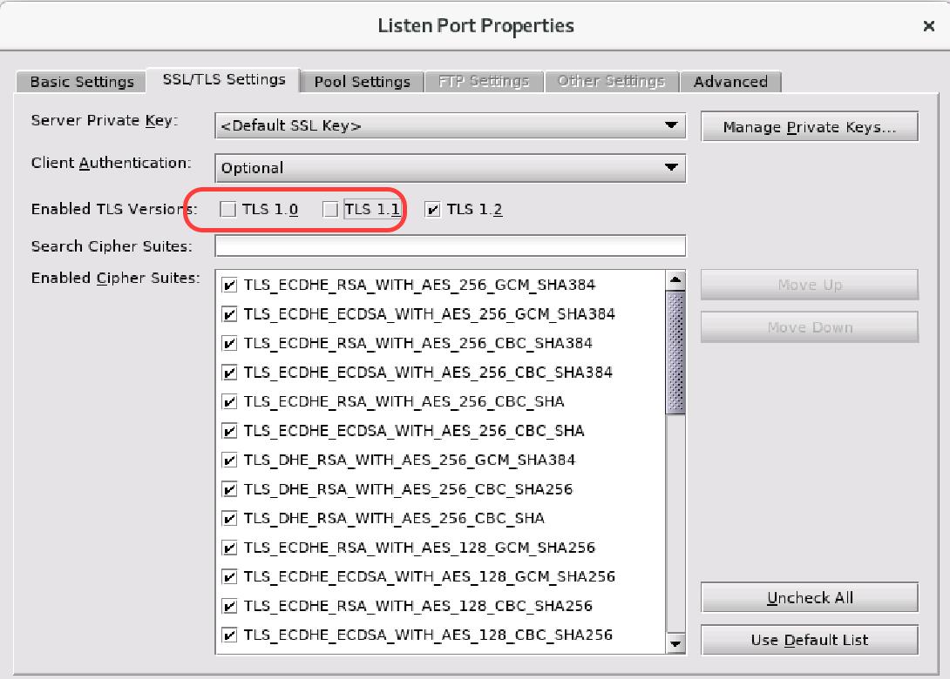Screen dimensions: 950x679
Task: Uncheck TLS_ECDHE_ECDSA_WITH_AES_128_CBC_SHA256 cipher
Action: (x=229, y=635)
